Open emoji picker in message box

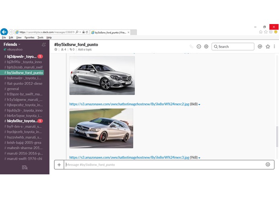(x=268, y=164)
